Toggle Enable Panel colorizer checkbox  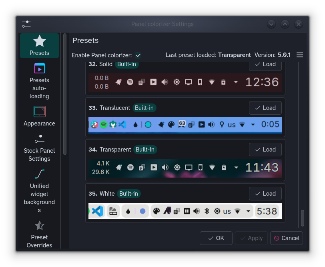tap(138, 55)
